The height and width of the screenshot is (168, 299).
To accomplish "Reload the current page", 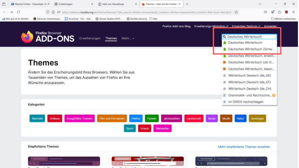I will [18, 12].
